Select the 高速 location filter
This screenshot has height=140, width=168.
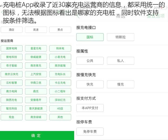tap(36, 30)
